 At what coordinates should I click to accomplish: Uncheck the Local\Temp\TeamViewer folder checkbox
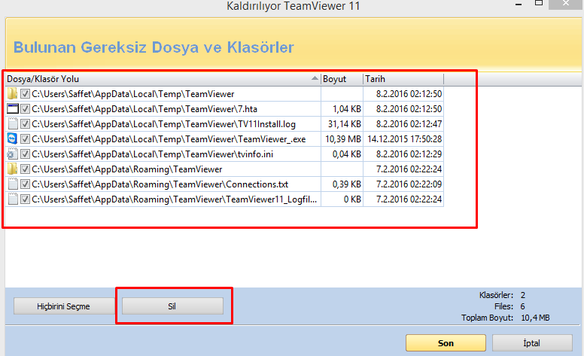click(25, 94)
